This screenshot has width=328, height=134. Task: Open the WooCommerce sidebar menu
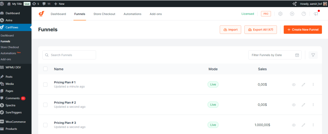click(16, 122)
